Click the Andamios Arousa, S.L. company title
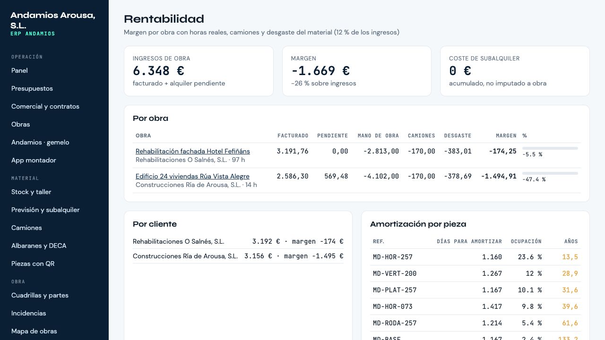605x340 pixels. click(x=53, y=20)
